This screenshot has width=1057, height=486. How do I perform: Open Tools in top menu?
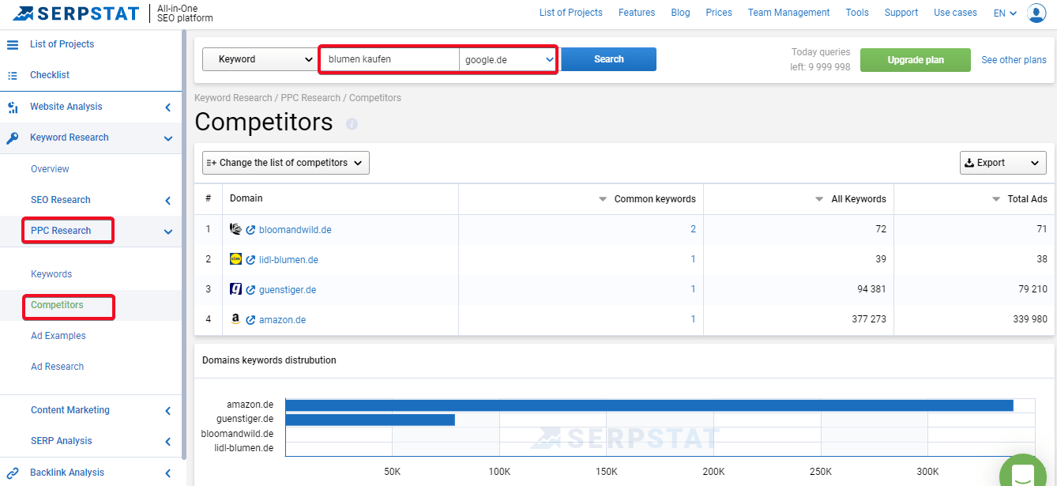tap(857, 13)
